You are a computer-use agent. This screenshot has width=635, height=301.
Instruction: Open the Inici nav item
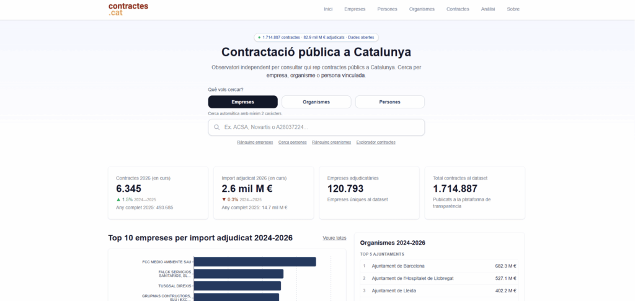pos(328,9)
